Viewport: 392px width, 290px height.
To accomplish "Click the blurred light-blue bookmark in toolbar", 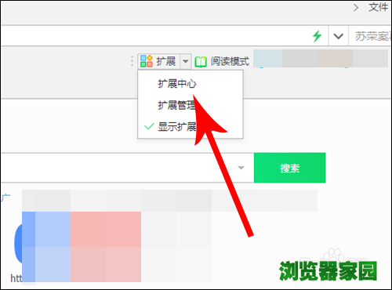I will click(x=268, y=59).
